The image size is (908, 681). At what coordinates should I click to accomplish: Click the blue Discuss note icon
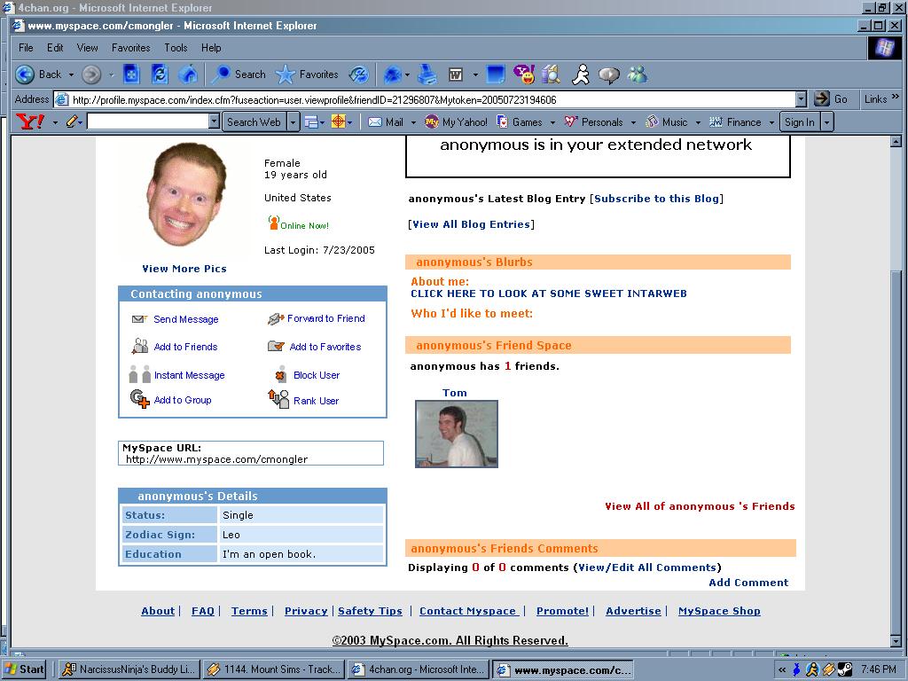click(x=496, y=74)
